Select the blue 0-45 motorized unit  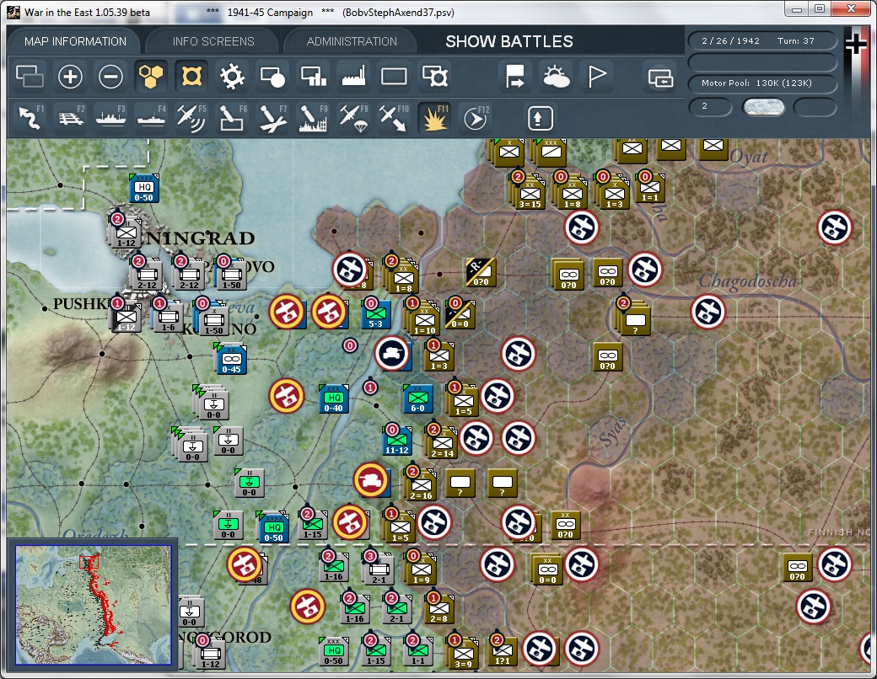[x=232, y=360]
